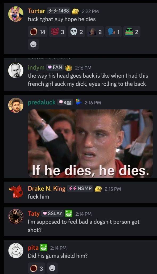
Task: Click the 1488 lightning role tag
Action: click(x=59, y=11)
